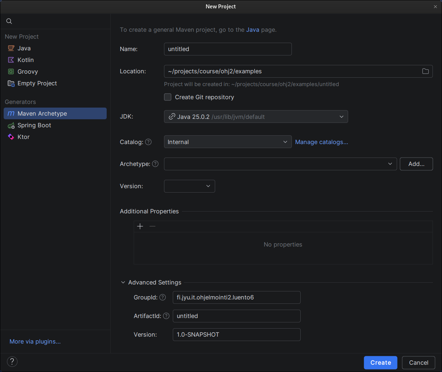Open the JDK dropdown
Screen dimensions: 442x372
(x=256, y=117)
